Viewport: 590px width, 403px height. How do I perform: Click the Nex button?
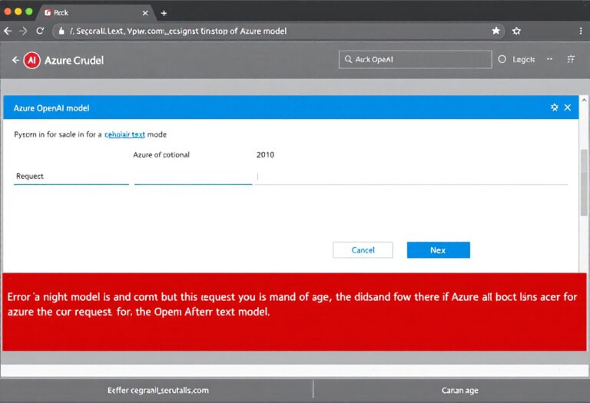click(x=439, y=250)
